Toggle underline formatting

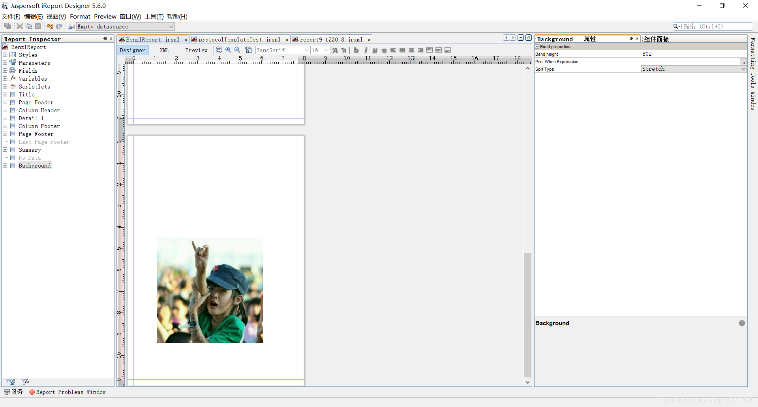(375, 50)
